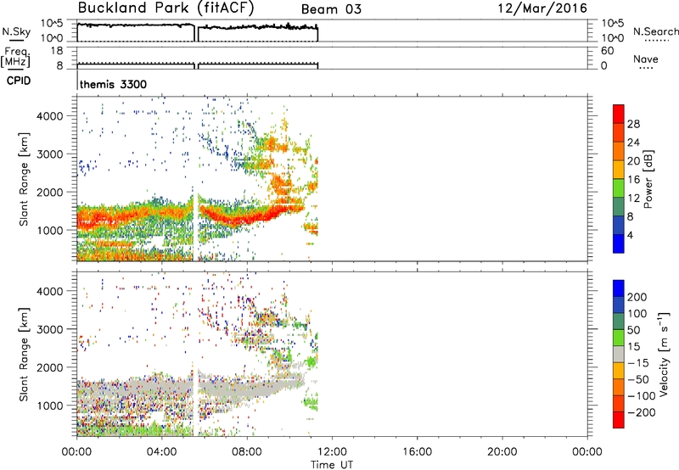Click the left '10^5' noise axis label

52,23
